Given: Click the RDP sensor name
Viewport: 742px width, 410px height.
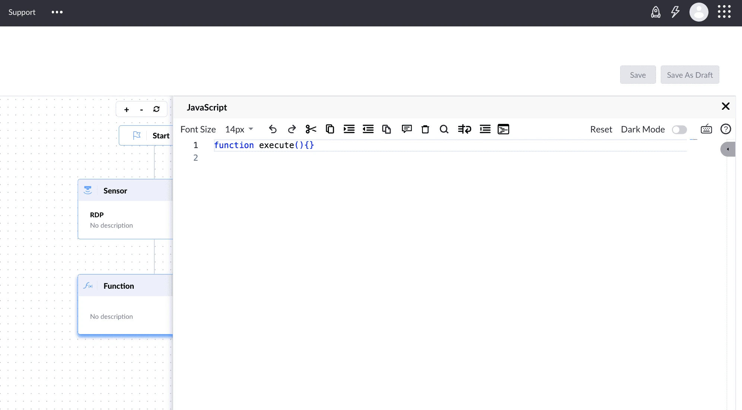Looking at the screenshot, I should (x=97, y=215).
